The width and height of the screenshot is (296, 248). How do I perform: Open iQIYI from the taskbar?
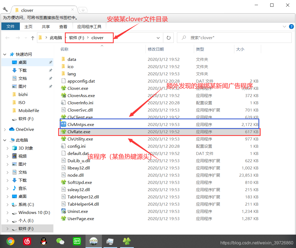pyautogui.click(x=77, y=241)
